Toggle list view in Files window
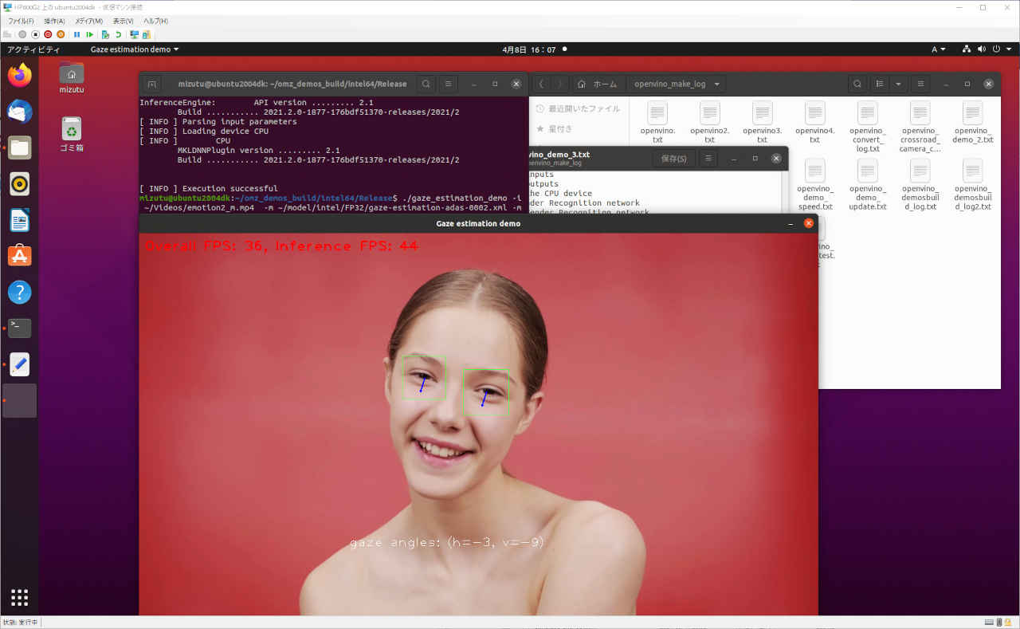The image size is (1020, 629). 881,84
